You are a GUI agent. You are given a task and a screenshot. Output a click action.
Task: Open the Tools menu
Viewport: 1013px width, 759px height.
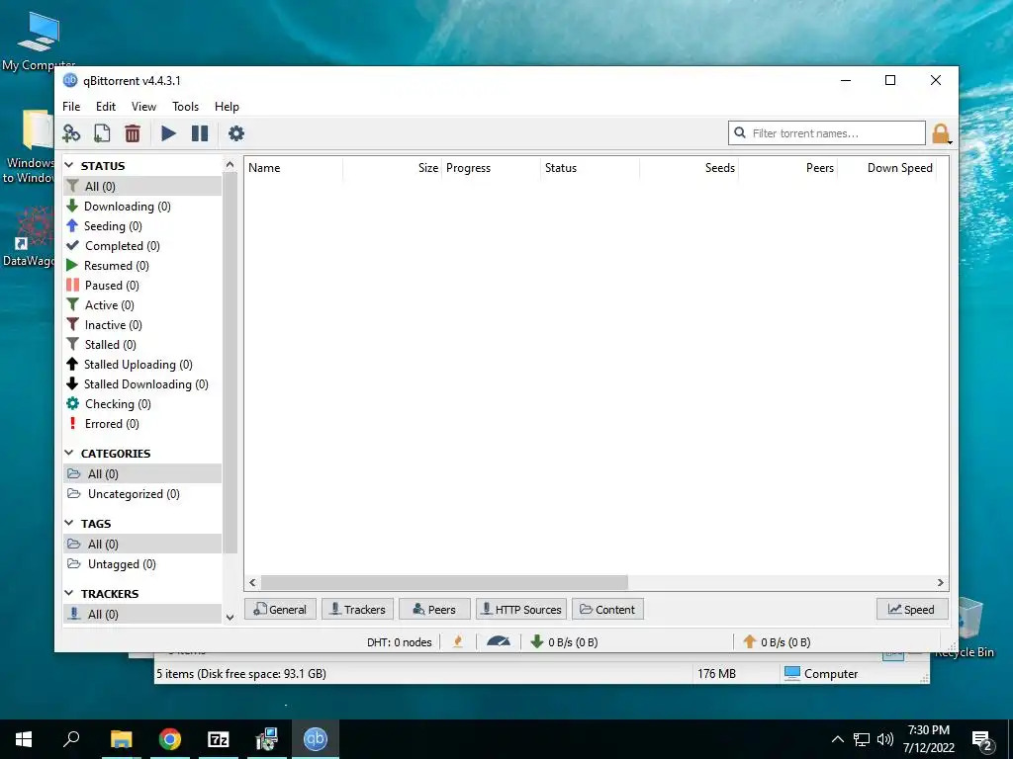pyautogui.click(x=185, y=107)
